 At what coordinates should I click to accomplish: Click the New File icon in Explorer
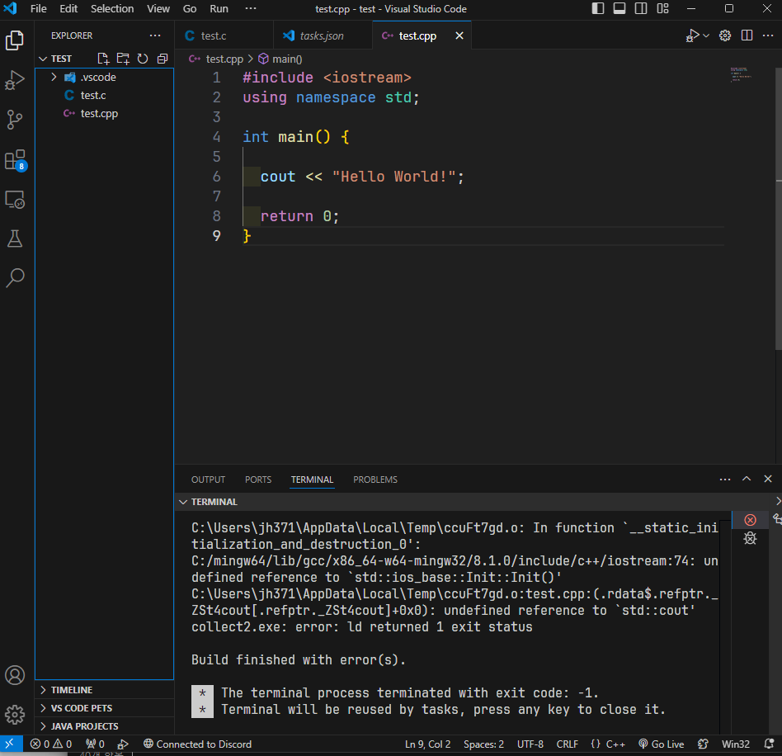103,59
